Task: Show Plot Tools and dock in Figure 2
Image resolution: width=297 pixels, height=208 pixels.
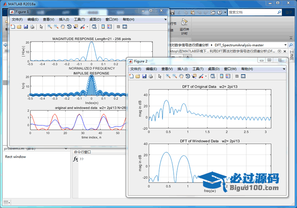Action: point(243,76)
